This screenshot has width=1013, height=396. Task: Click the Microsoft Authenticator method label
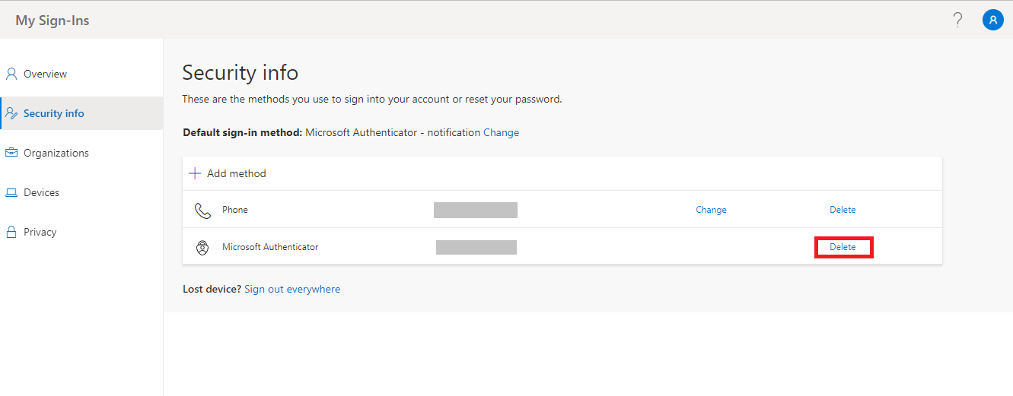[x=270, y=247]
